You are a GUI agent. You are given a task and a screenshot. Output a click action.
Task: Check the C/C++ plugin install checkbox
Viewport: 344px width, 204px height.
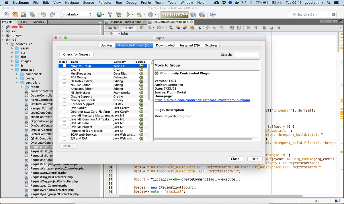[64, 70]
